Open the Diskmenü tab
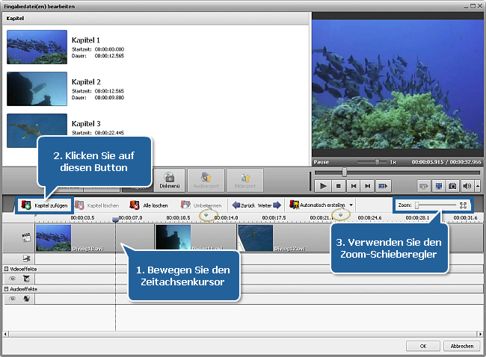 169,179
